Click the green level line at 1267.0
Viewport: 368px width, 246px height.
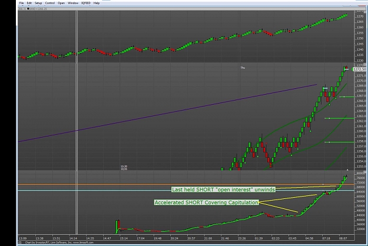[347, 97]
